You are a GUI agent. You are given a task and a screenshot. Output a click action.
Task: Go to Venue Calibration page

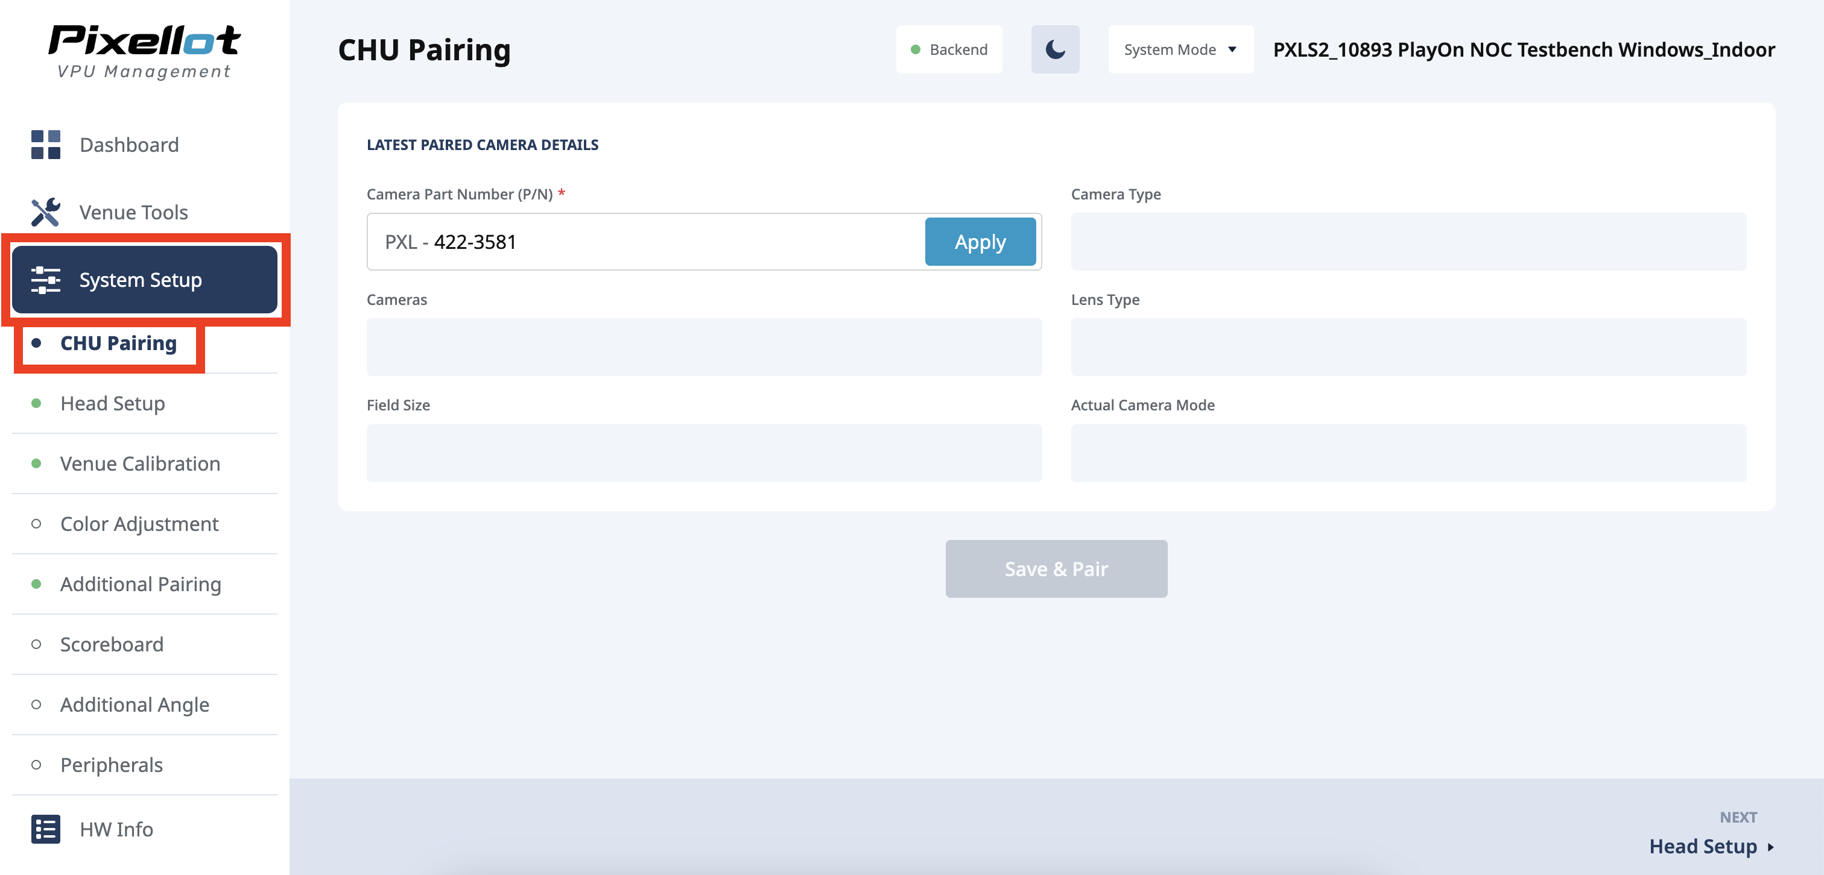139,463
